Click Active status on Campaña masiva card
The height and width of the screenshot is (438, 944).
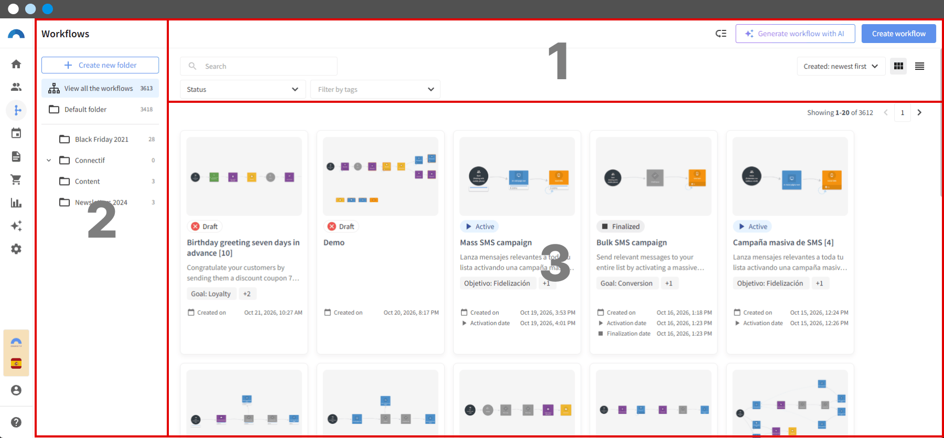click(x=753, y=227)
